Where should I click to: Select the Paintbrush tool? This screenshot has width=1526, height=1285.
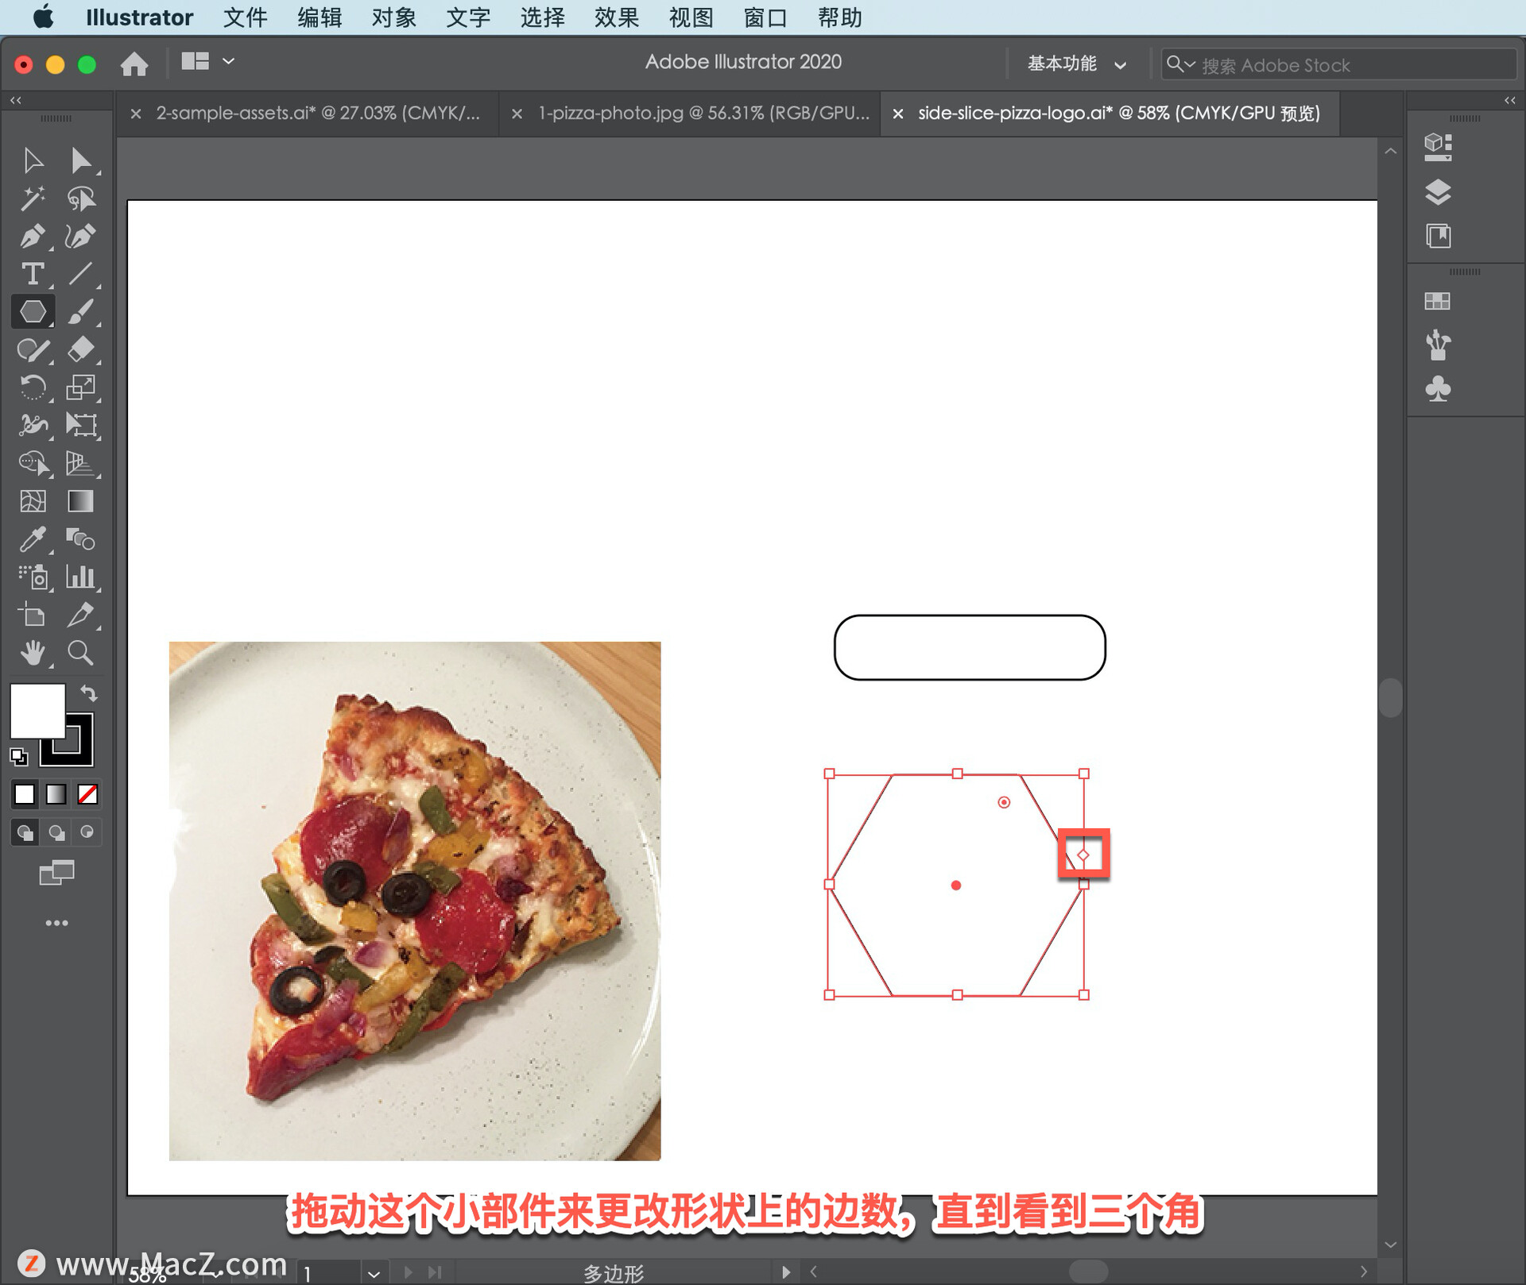(80, 311)
